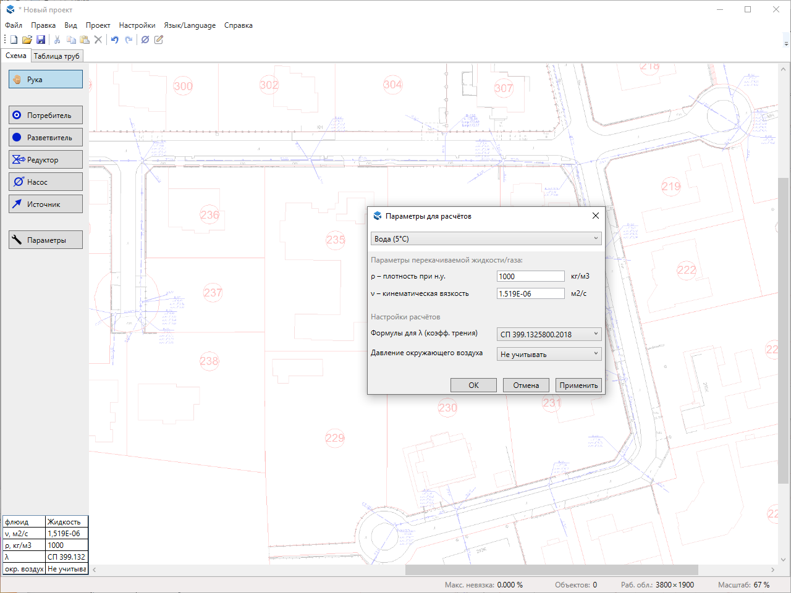The height and width of the screenshot is (593, 791).
Task: Open a project with the folder icon
Action: coord(27,40)
